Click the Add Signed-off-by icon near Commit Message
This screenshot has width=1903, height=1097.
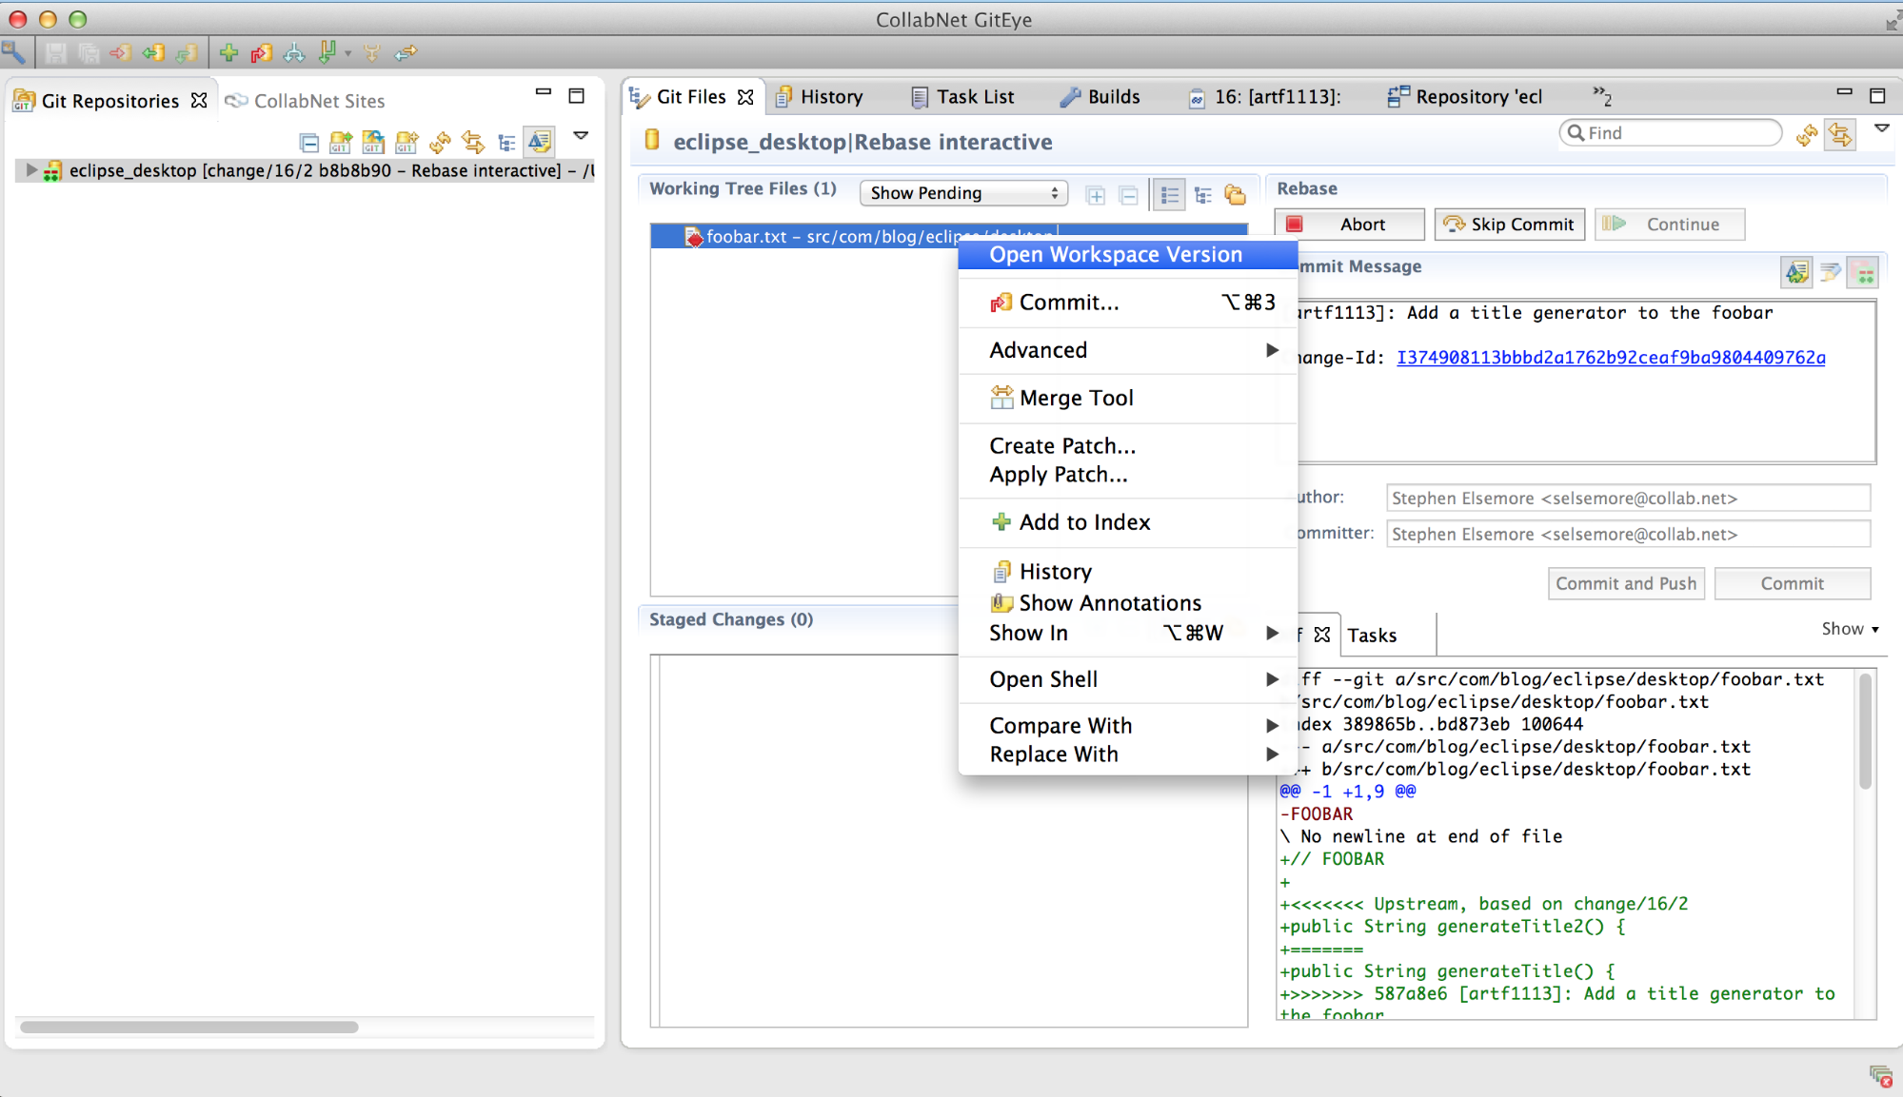pos(1798,272)
